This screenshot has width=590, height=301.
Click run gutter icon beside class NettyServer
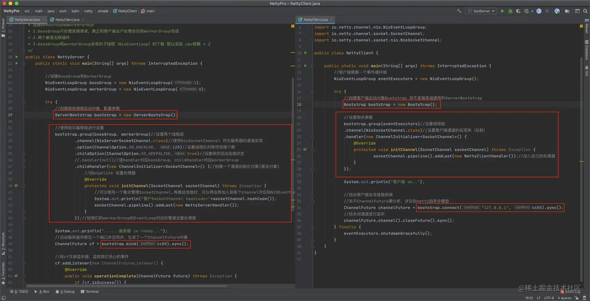point(16,57)
